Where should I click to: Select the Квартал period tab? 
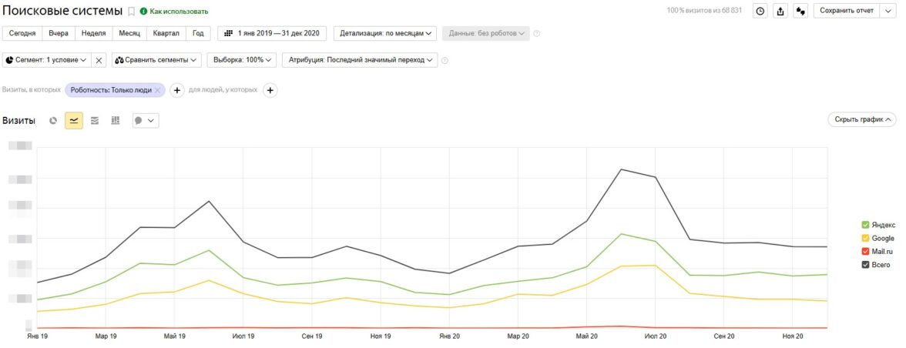tap(166, 34)
